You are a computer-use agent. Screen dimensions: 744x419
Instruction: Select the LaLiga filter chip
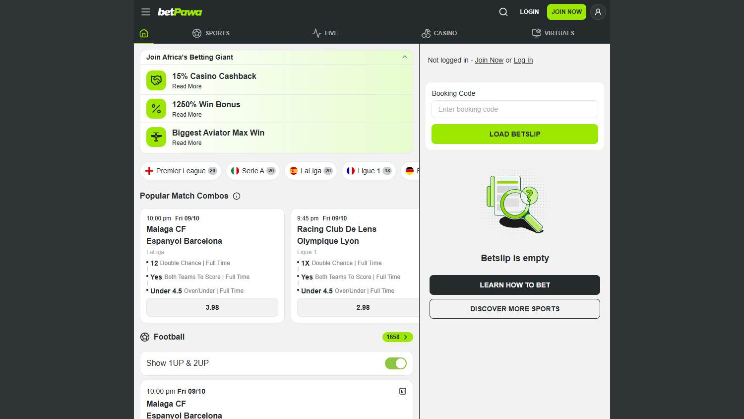tap(310, 171)
